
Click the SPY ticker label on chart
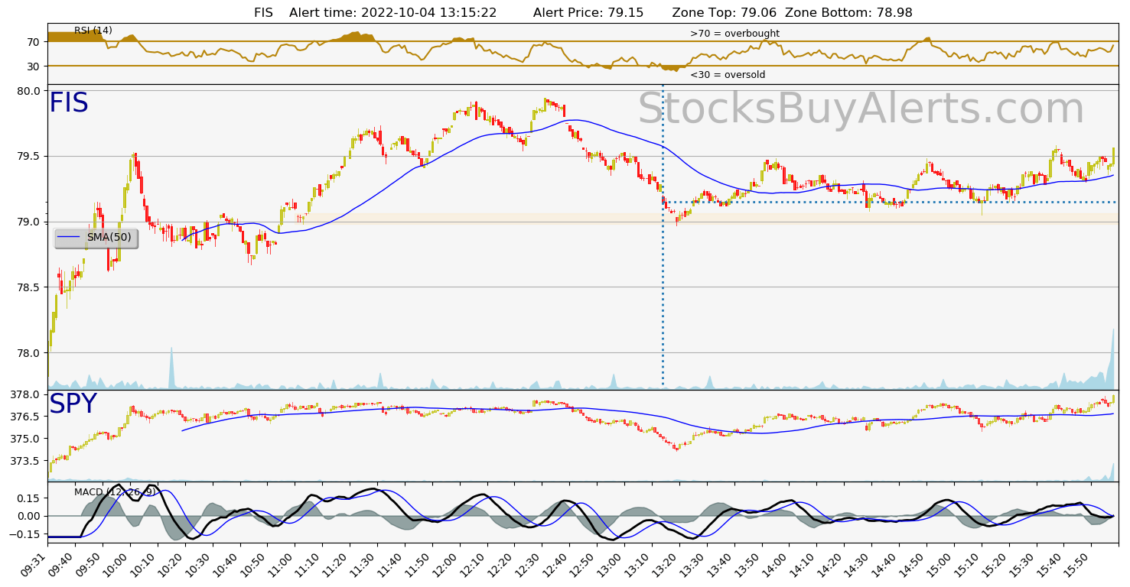click(73, 404)
